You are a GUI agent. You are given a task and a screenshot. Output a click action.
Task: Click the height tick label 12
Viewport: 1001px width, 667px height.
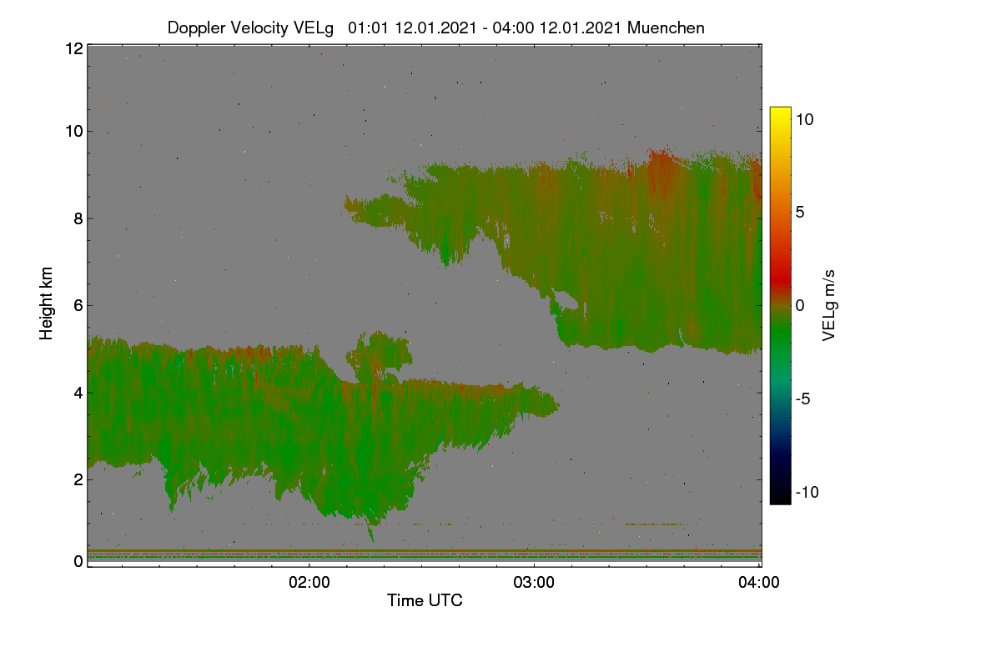tap(73, 48)
